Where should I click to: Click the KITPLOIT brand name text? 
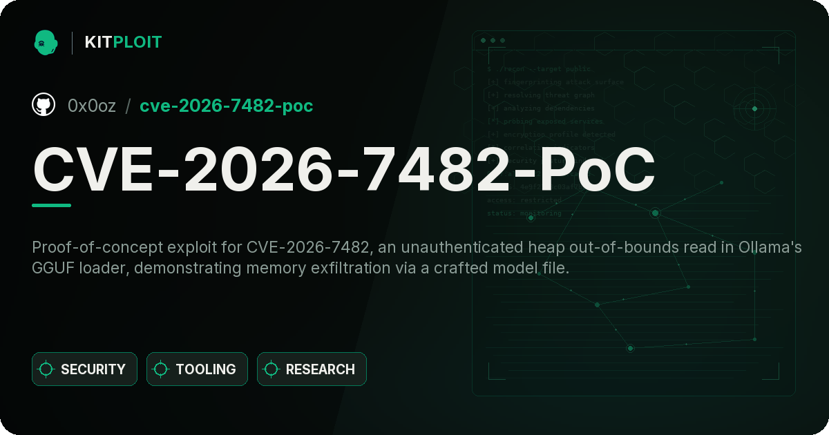[123, 42]
